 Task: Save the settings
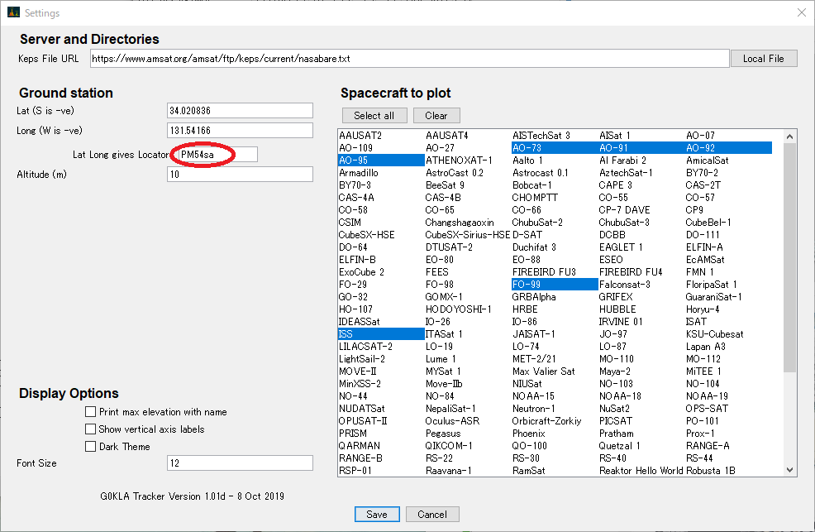click(x=377, y=515)
